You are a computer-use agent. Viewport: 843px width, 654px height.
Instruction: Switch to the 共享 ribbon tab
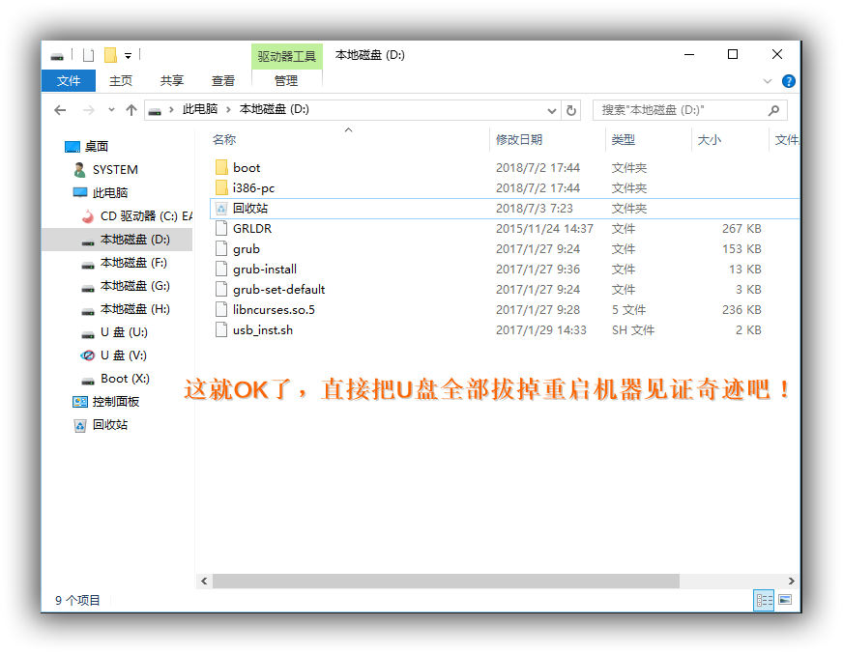point(171,80)
